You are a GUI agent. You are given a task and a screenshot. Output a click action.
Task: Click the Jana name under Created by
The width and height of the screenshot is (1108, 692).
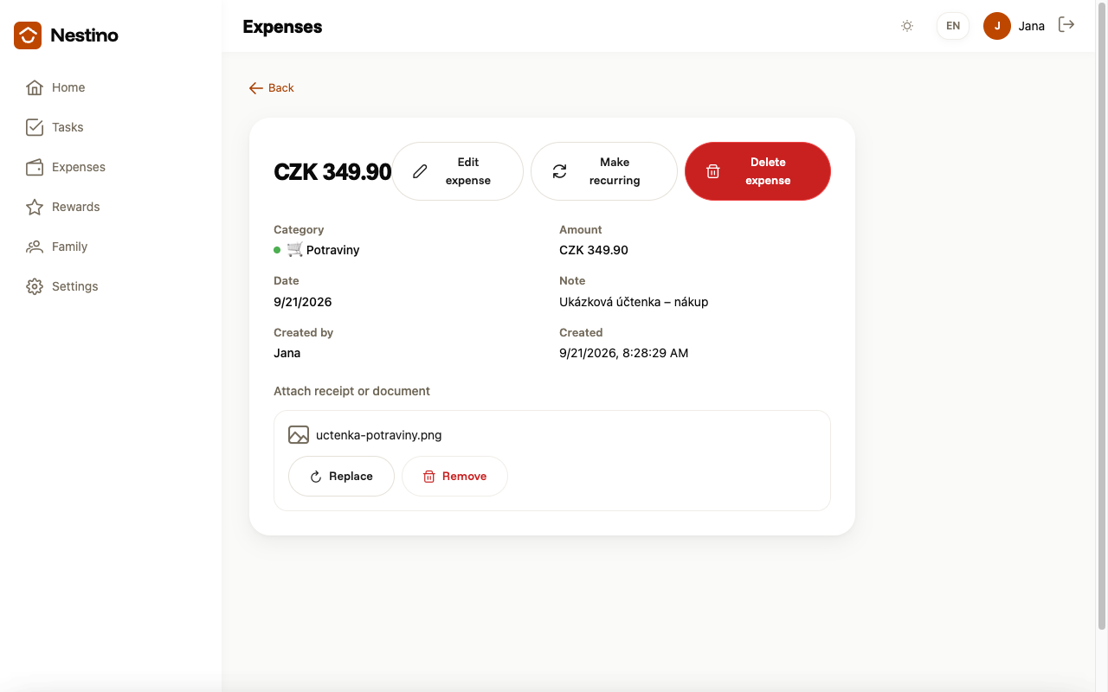click(x=287, y=353)
